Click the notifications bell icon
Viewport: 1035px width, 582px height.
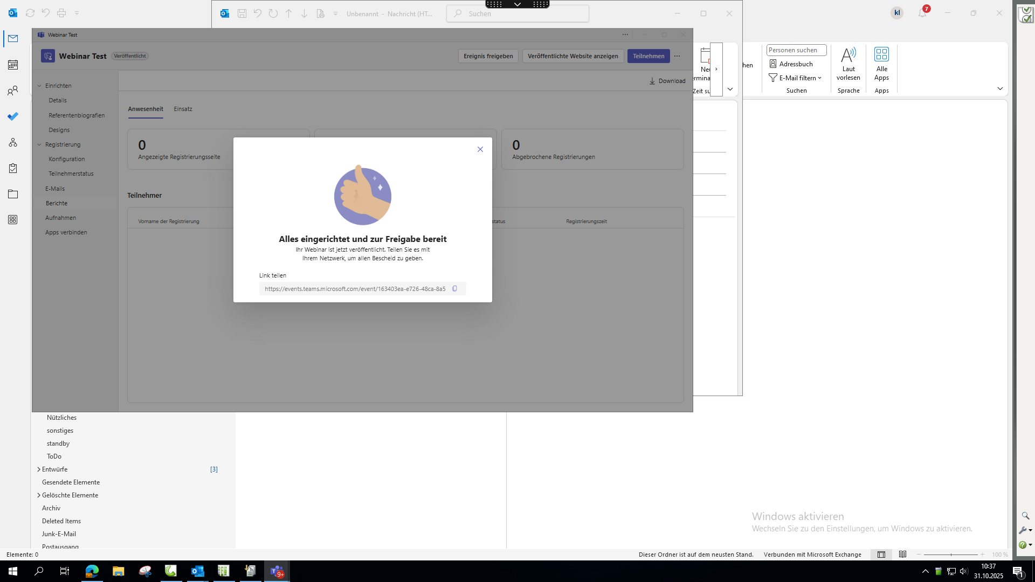click(922, 13)
